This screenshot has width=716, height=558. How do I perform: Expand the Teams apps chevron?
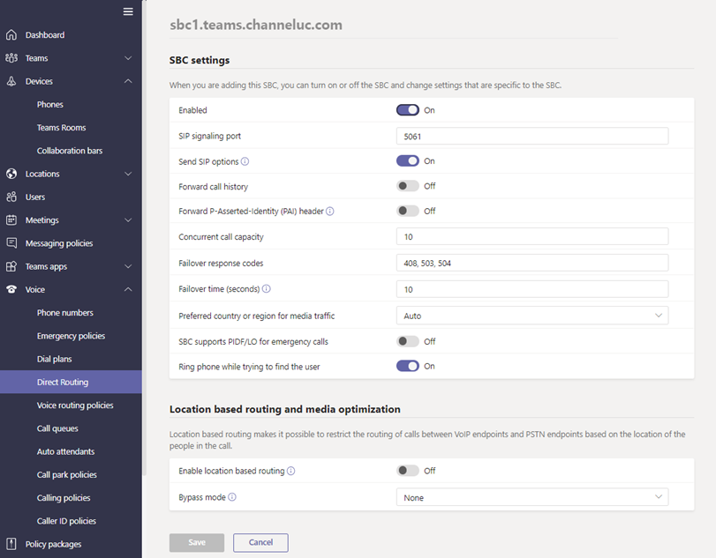(x=128, y=266)
